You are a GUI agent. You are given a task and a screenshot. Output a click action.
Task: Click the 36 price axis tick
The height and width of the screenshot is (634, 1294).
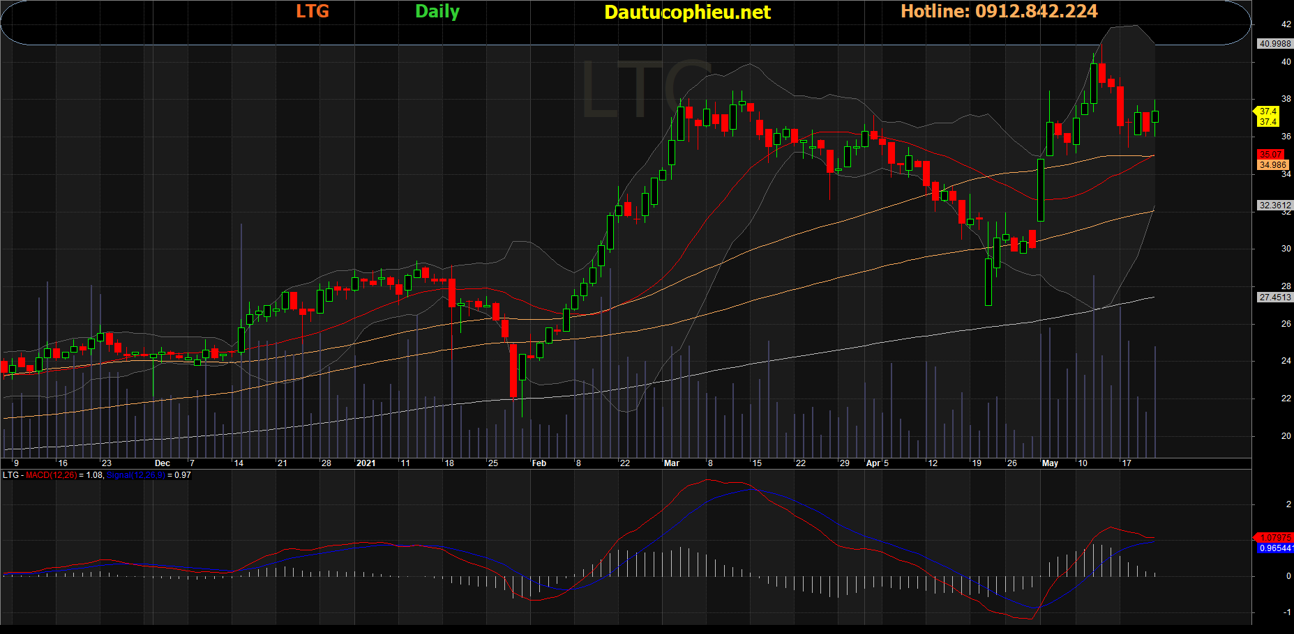tap(1286, 137)
